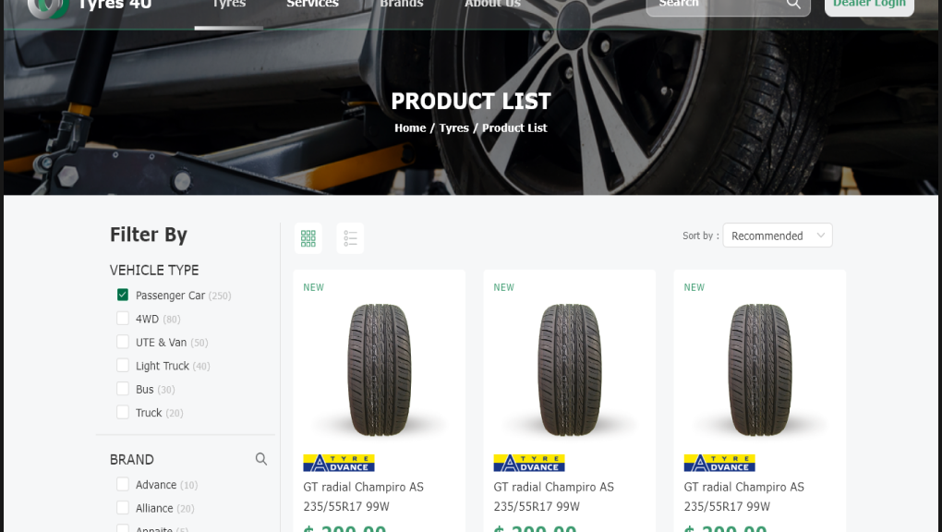This screenshot has height=532, width=942.
Task: Open second GT radial Champiro AS title
Action: (x=554, y=497)
